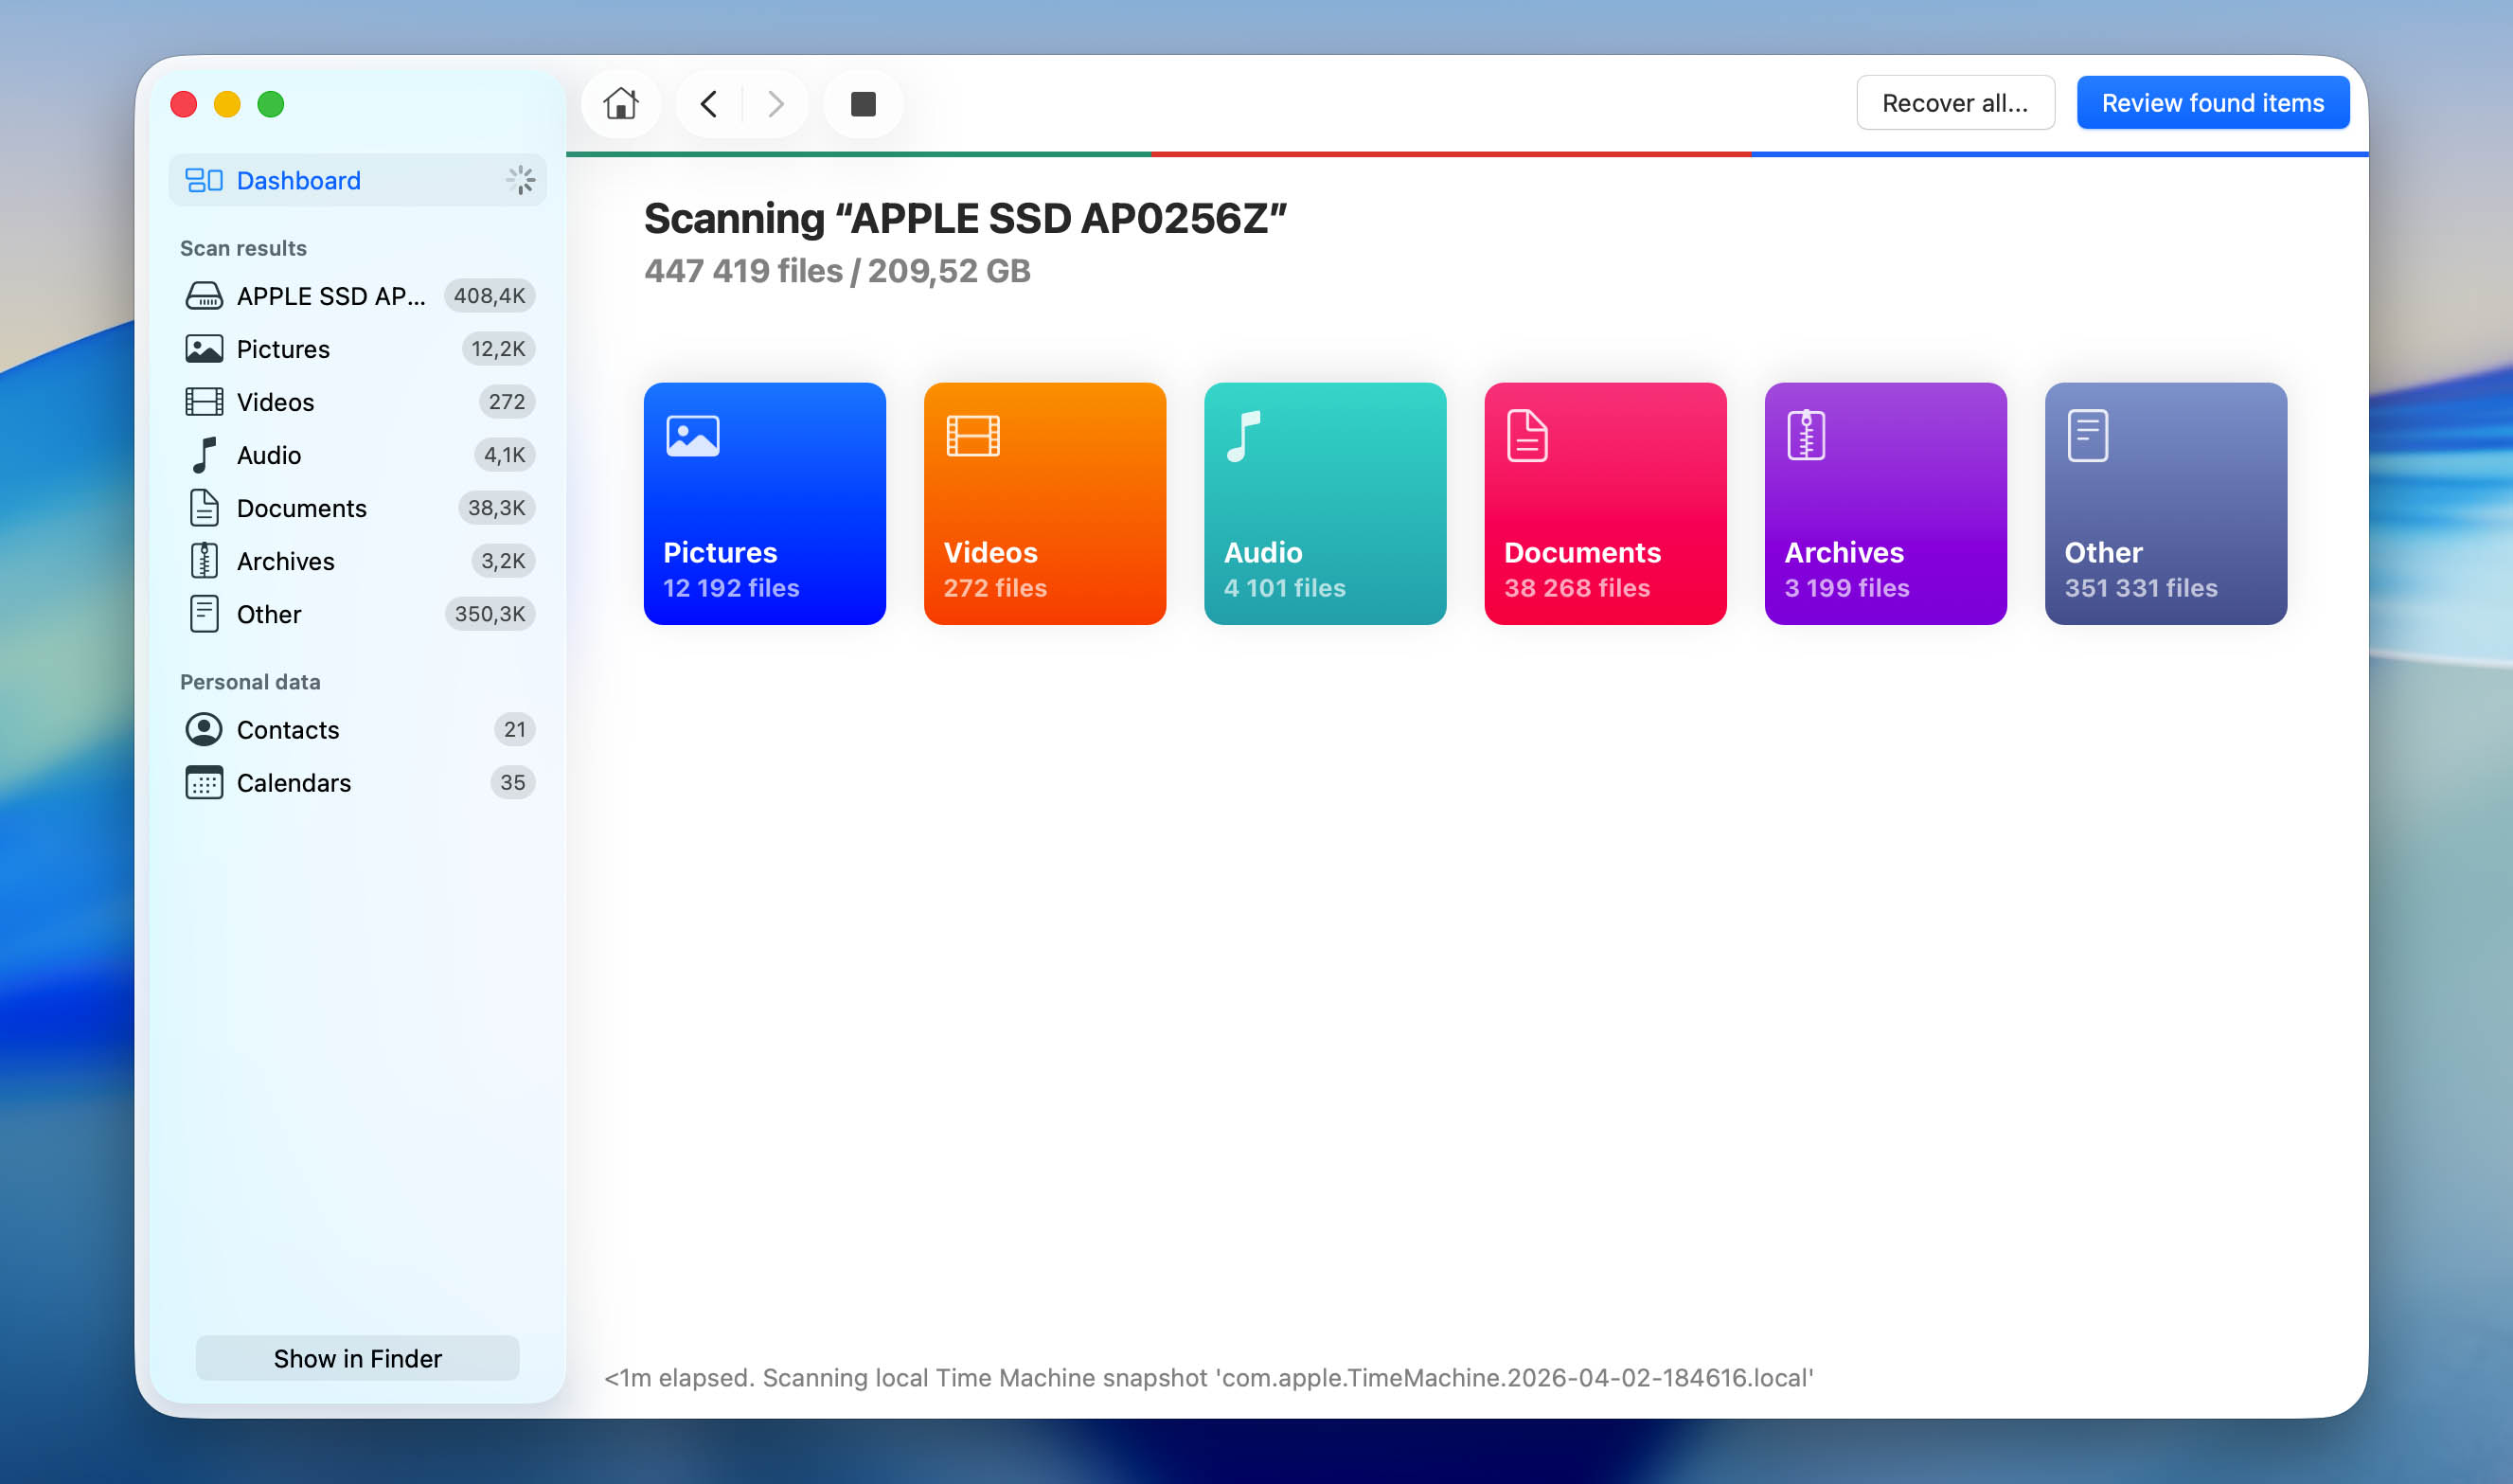Image resolution: width=2513 pixels, height=1484 pixels.
Task: Select Other in Scan results
Action: point(358,614)
